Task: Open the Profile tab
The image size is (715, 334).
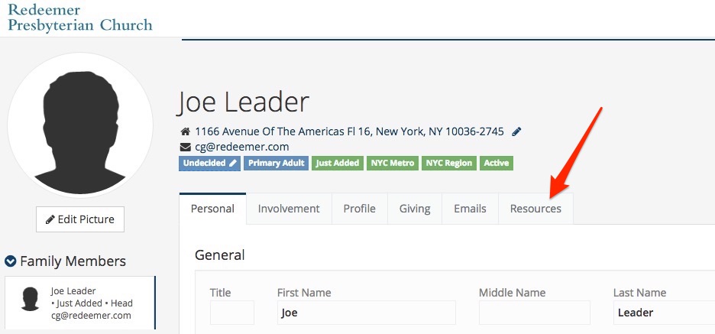Action: point(359,209)
